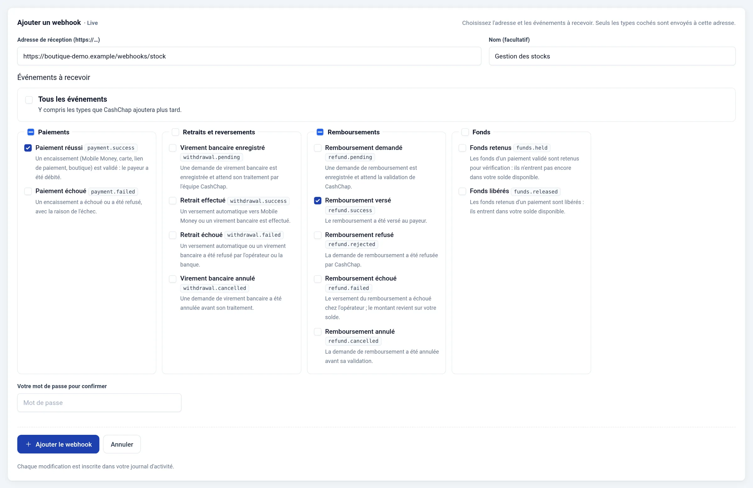Enable Remboursement échoué event
The image size is (753, 488).
318,279
